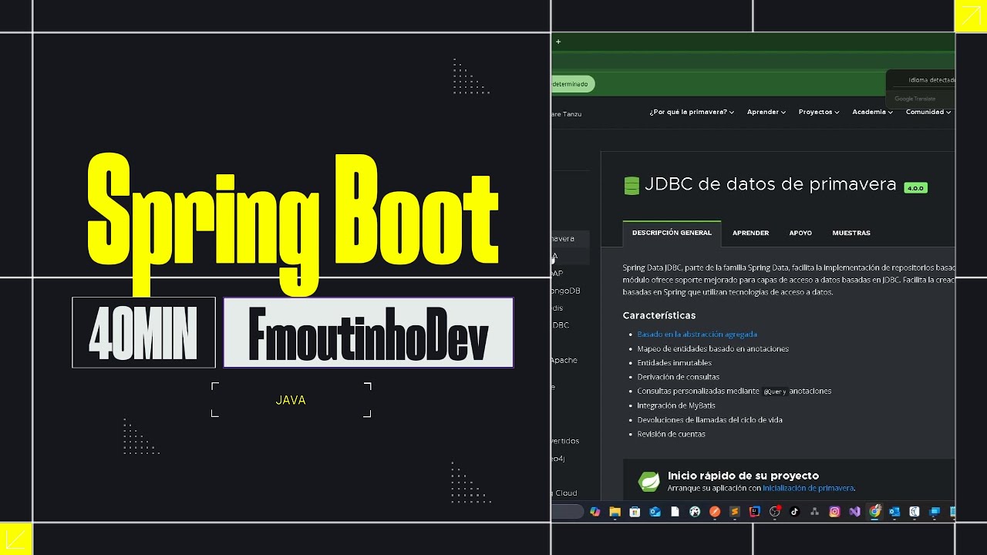987x555 pixels.
Task: Open Copilot from the taskbar
Action: click(x=595, y=512)
